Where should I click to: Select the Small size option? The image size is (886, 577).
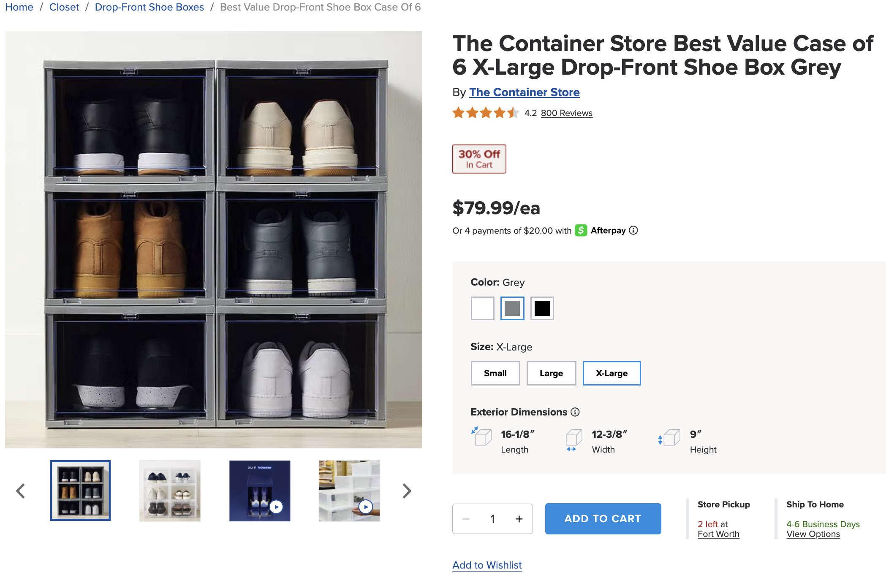click(495, 373)
